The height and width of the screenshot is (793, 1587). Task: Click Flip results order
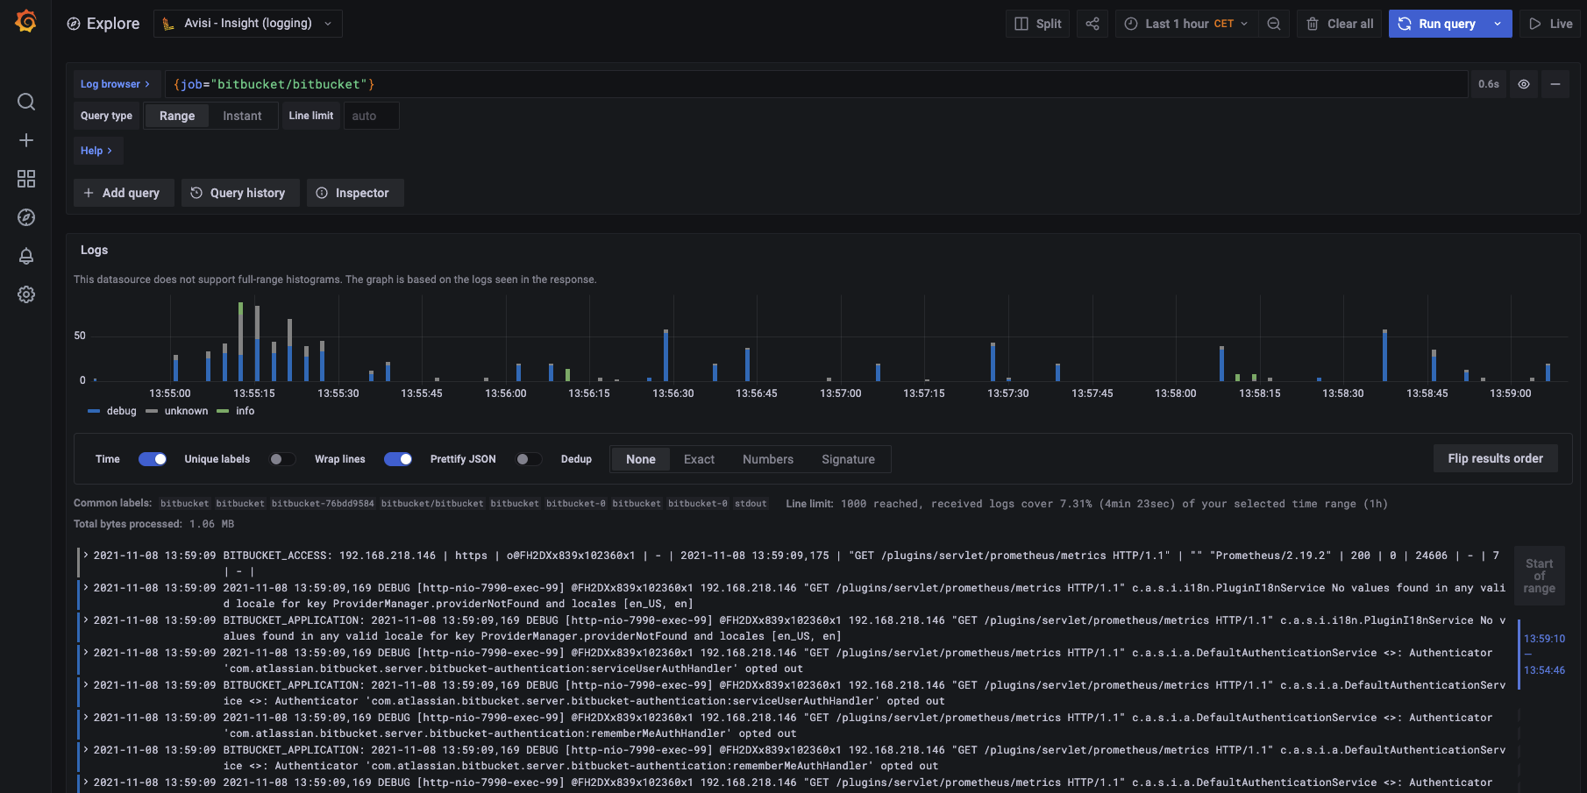pos(1496,458)
